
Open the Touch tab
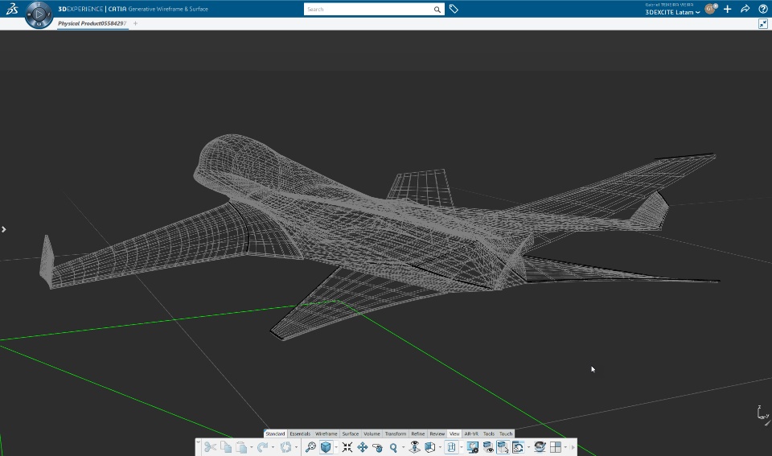pos(506,433)
